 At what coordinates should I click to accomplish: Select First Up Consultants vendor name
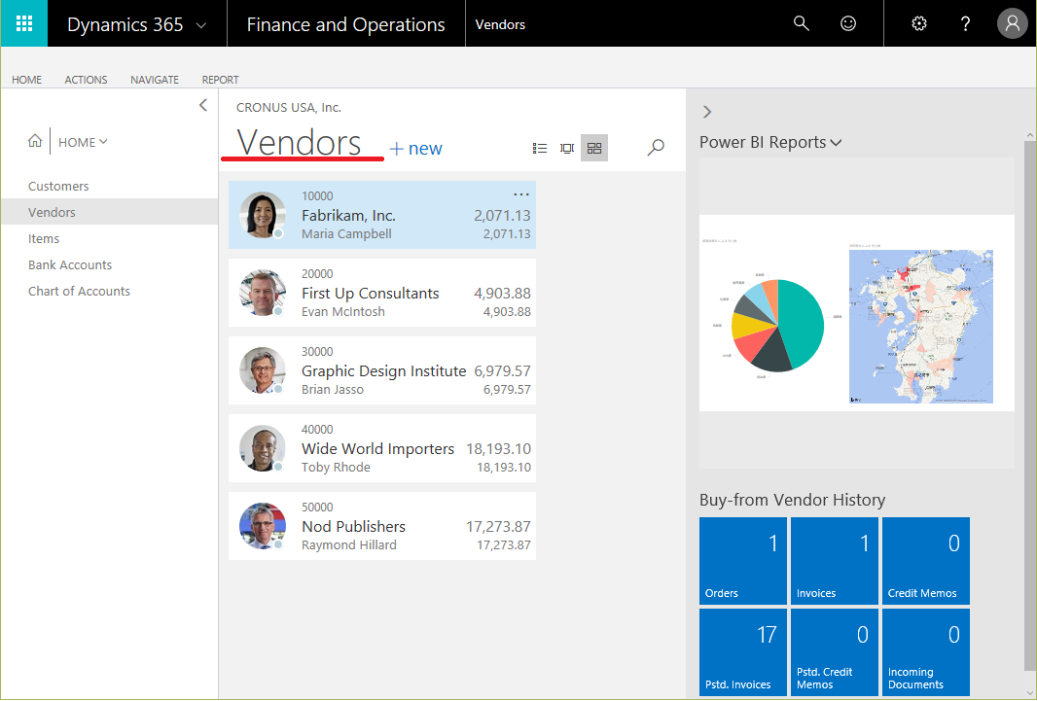pos(371,294)
